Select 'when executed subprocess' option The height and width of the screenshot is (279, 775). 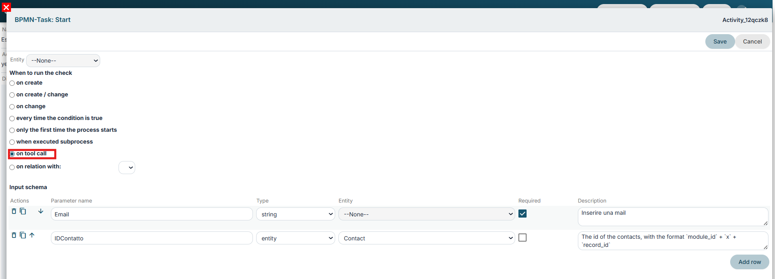[12, 142]
